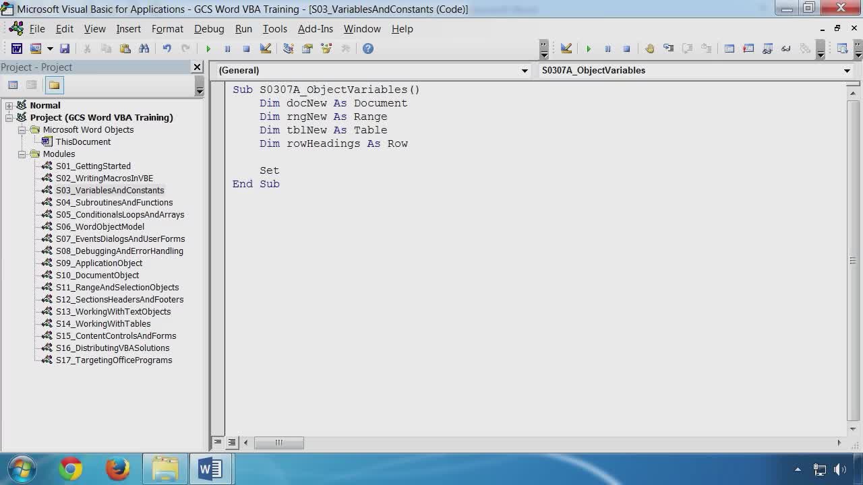Run the macro from the Standard toolbar

(x=208, y=48)
